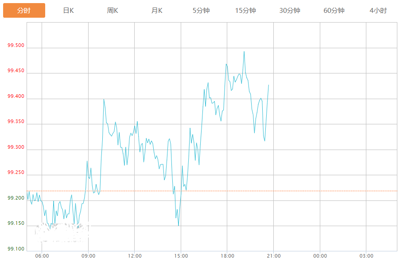Click the 12:00 time axis label

tap(135, 256)
